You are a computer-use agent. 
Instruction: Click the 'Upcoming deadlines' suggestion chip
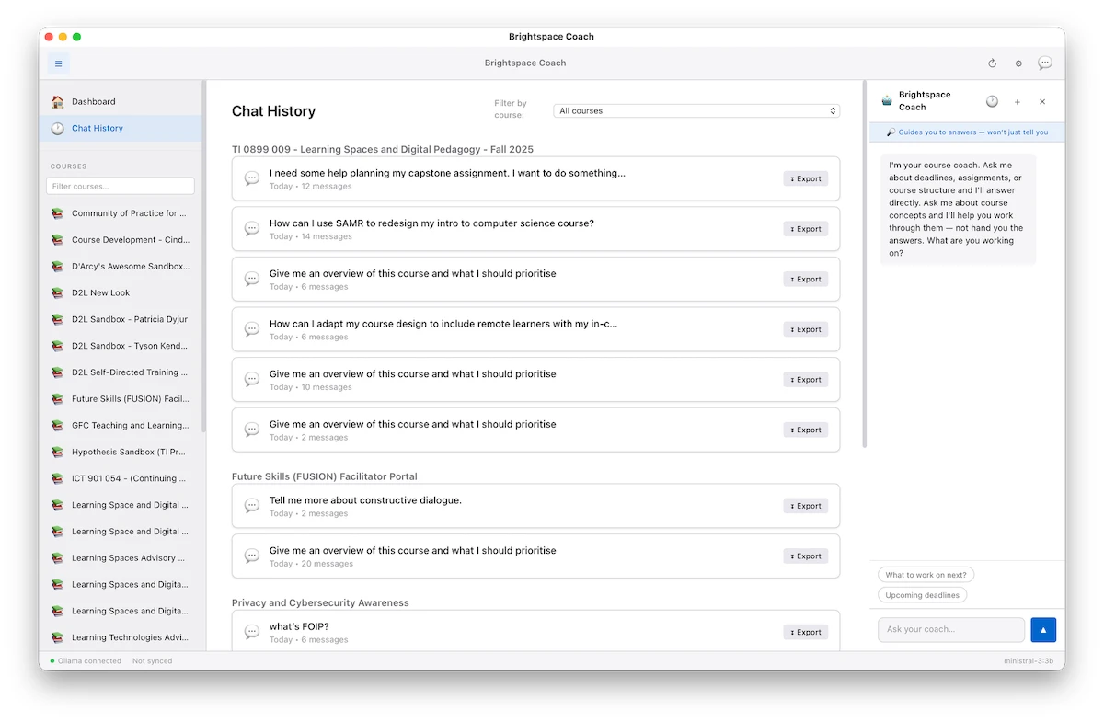(x=922, y=595)
